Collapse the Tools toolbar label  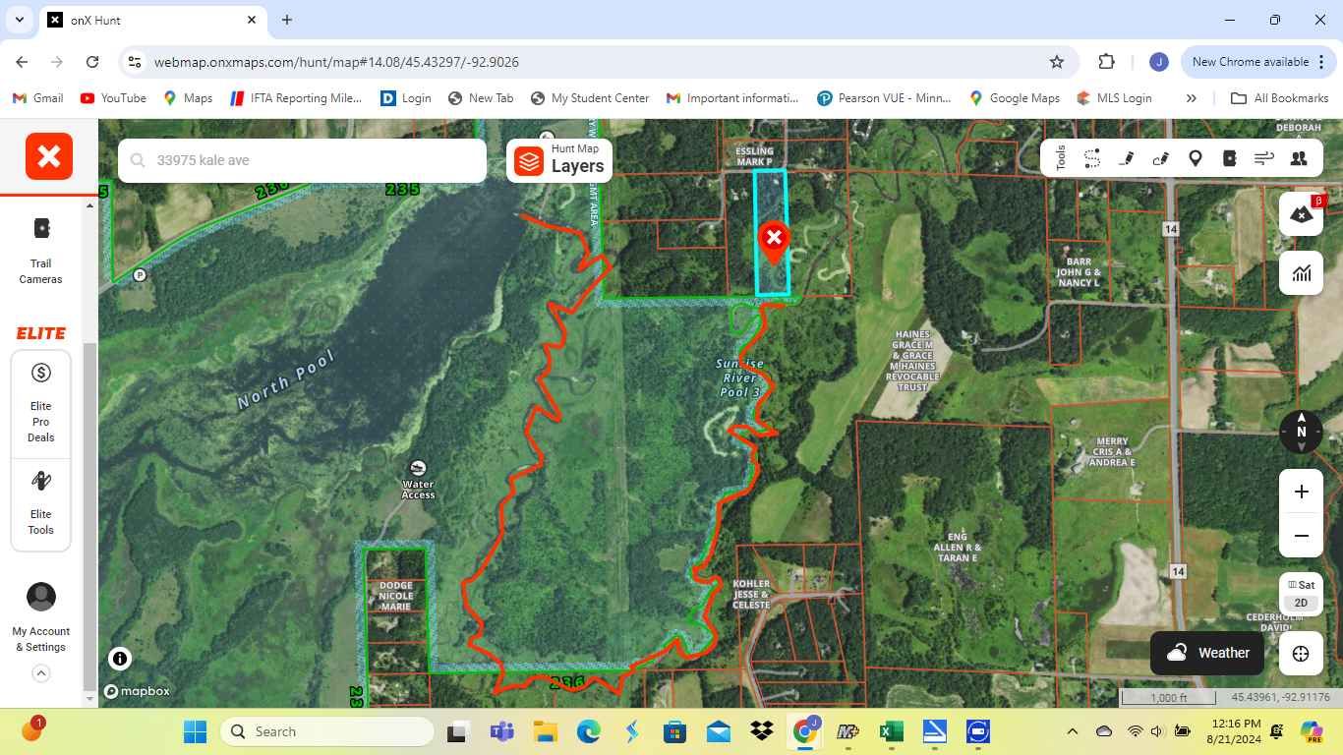(1061, 158)
